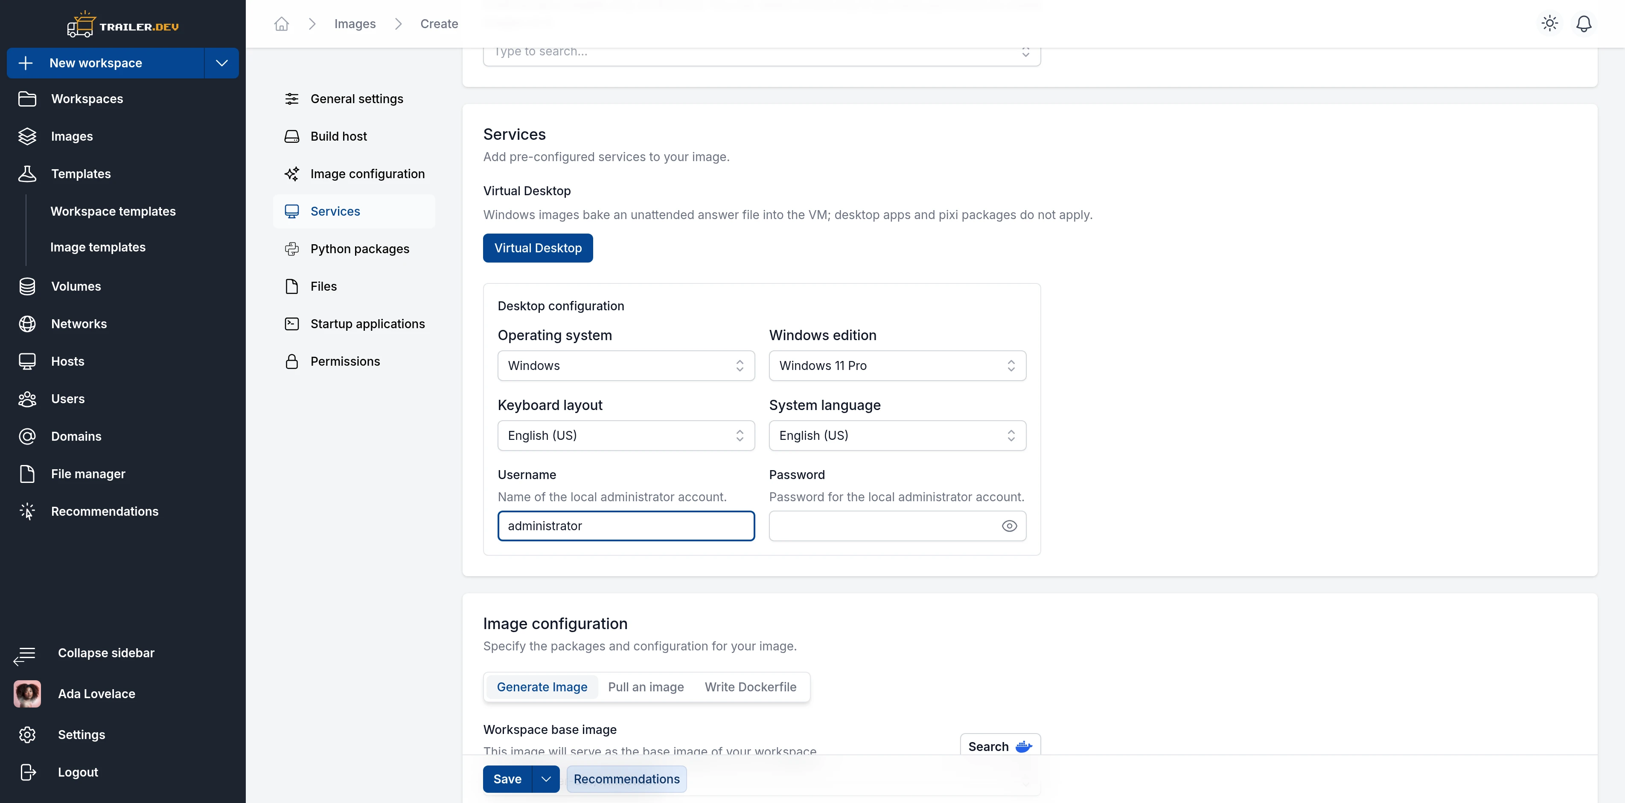Click the Permissions lock icon

pyautogui.click(x=291, y=361)
